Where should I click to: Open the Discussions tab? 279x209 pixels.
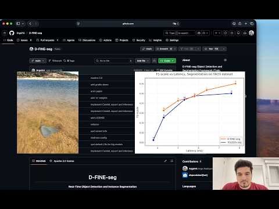click(x=87, y=40)
